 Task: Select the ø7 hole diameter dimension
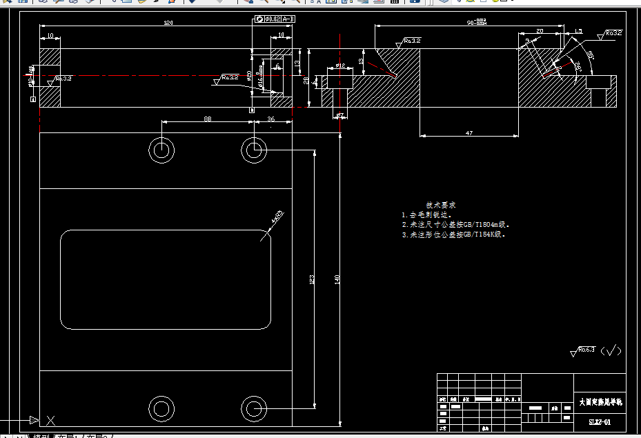pos(340,115)
